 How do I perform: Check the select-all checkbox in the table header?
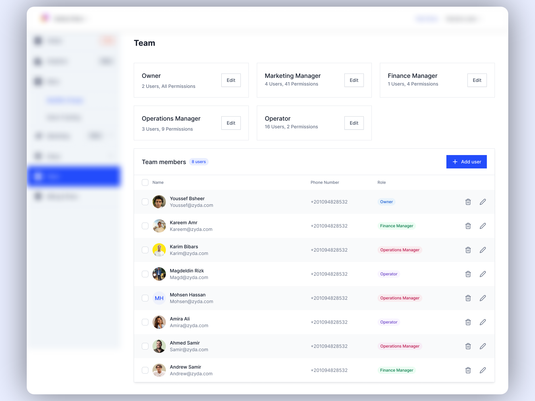click(x=145, y=182)
